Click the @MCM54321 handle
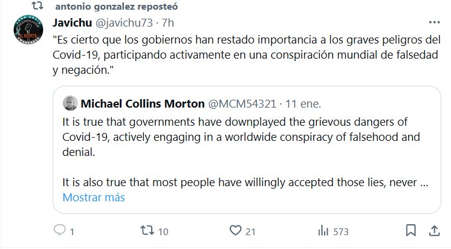The image size is (451, 249). pos(242,102)
